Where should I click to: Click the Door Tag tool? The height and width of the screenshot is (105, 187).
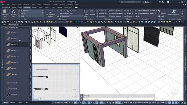point(101,10)
